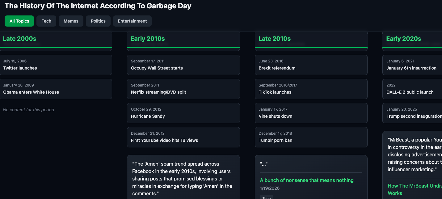Open "A bunch of nonsense that means nothing"
This screenshot has width=442, height=199.
(307, 180)
